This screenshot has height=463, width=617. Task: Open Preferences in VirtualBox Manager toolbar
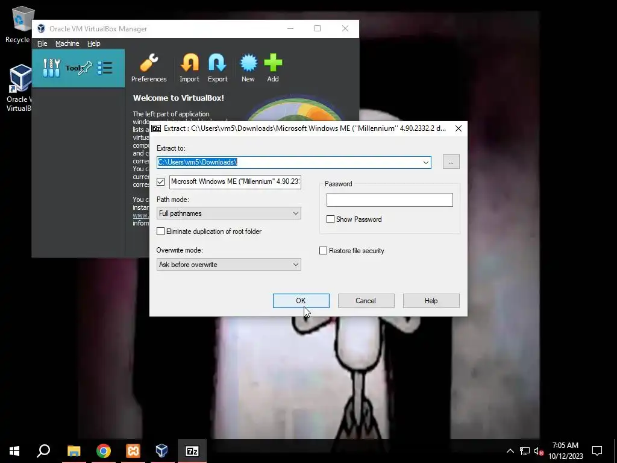click(149, 68)
